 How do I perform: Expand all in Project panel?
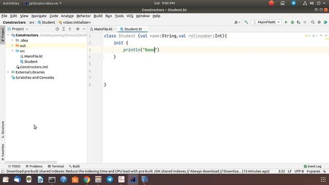64,29
